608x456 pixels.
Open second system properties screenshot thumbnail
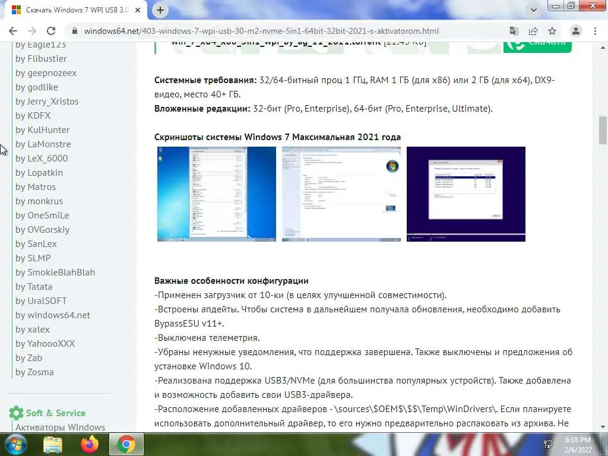click(341, 194)
